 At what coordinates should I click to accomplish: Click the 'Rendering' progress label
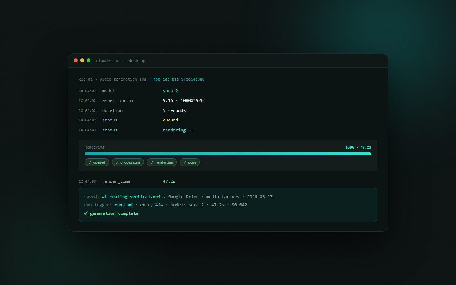[x=94, y=147]
